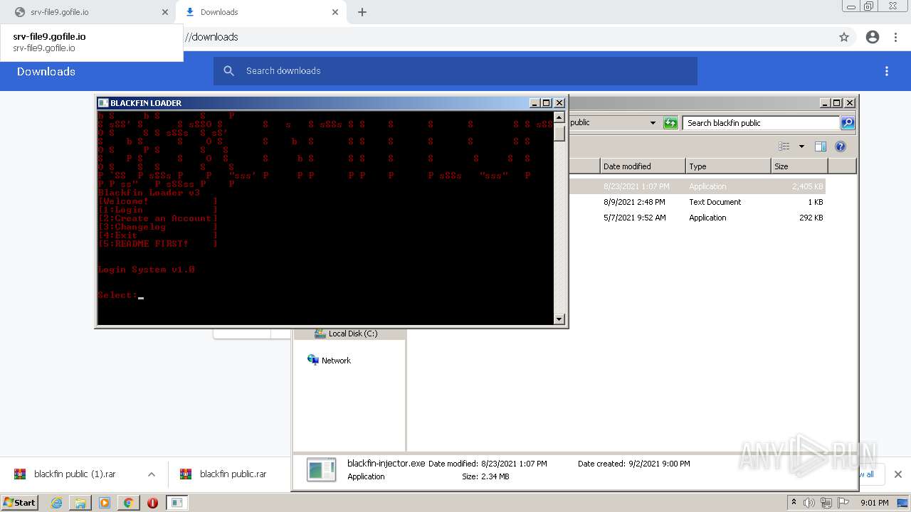Click the Search blackfin public field

click(x=761, y=123)
